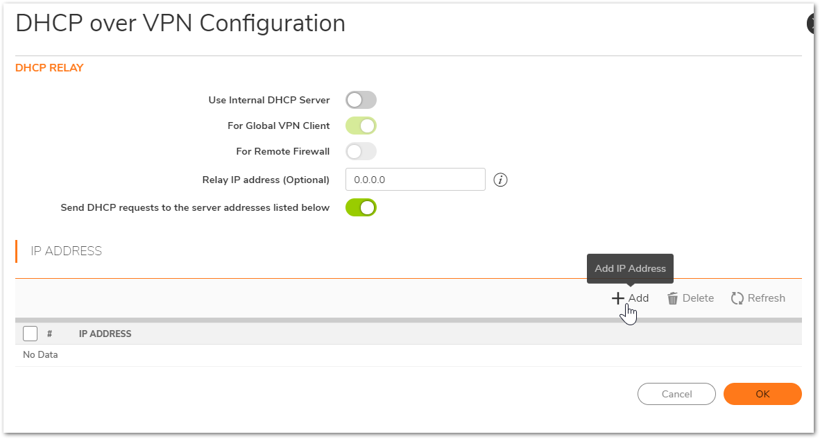Viewport: 820px width, 439px height.
Task: Click the IP ADDRESS section title
Action: click(x=67, y=251)
